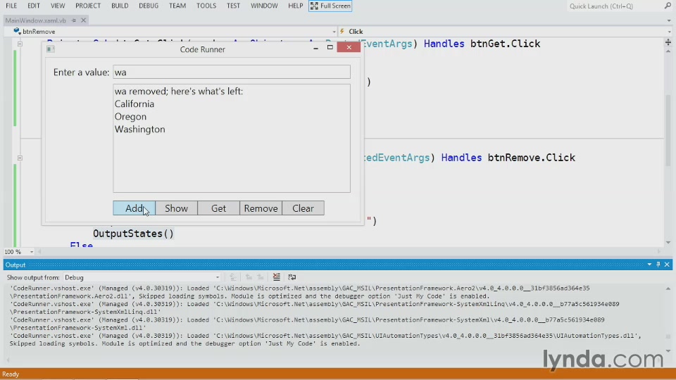
Task: Click the Add button in Code Runner
Action: (x=134, y=208)
